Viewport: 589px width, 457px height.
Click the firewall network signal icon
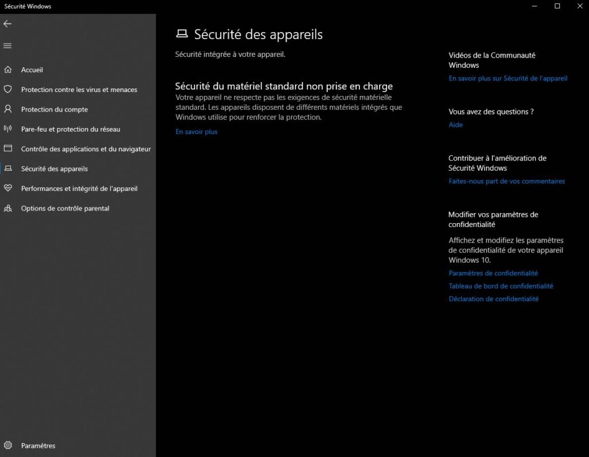8,129
